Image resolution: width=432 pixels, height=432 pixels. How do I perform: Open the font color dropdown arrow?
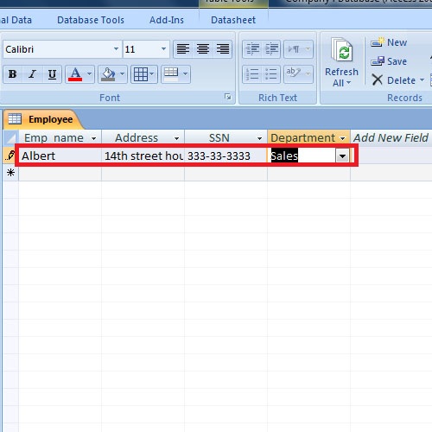pos(90,74)
